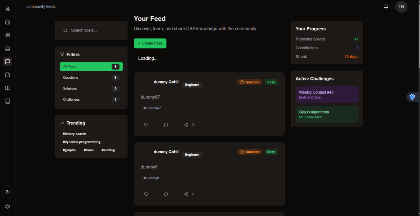This screenshot has height=216, width=420.
Task: Open the community chat icon in the sidebar
Action: pos(8,62)
